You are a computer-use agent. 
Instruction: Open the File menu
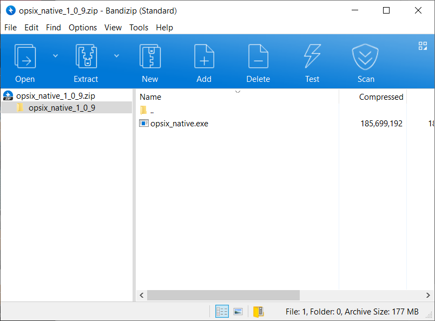(10, 28)
